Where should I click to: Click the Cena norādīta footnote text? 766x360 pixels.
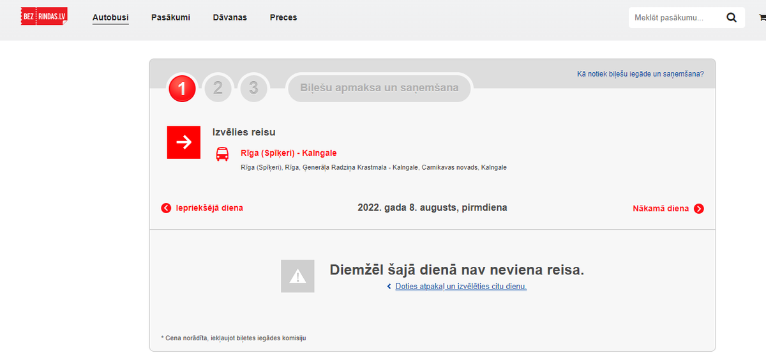click(234, 338)
